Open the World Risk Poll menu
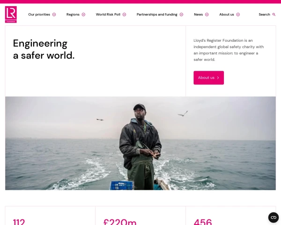 (x=108, y=15)
